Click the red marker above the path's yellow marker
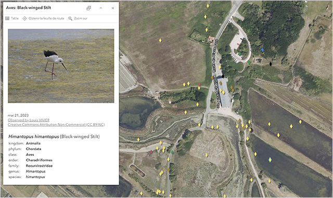This screenshot has height=198, width=333. tap(199, 85)
